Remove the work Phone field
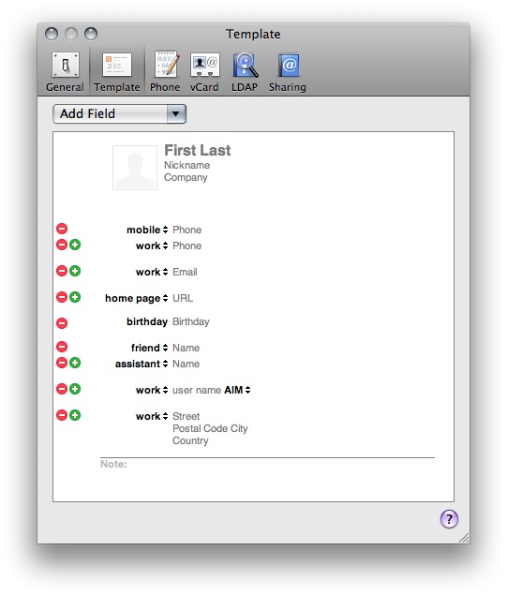This screenshot has width=507, height=595. [62, 245]
